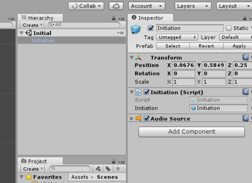Open the Layers dropdown

pyautogui.click(x=193, y=6)
